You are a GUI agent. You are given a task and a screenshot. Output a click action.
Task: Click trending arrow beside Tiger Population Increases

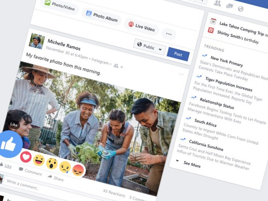[199, 76]
